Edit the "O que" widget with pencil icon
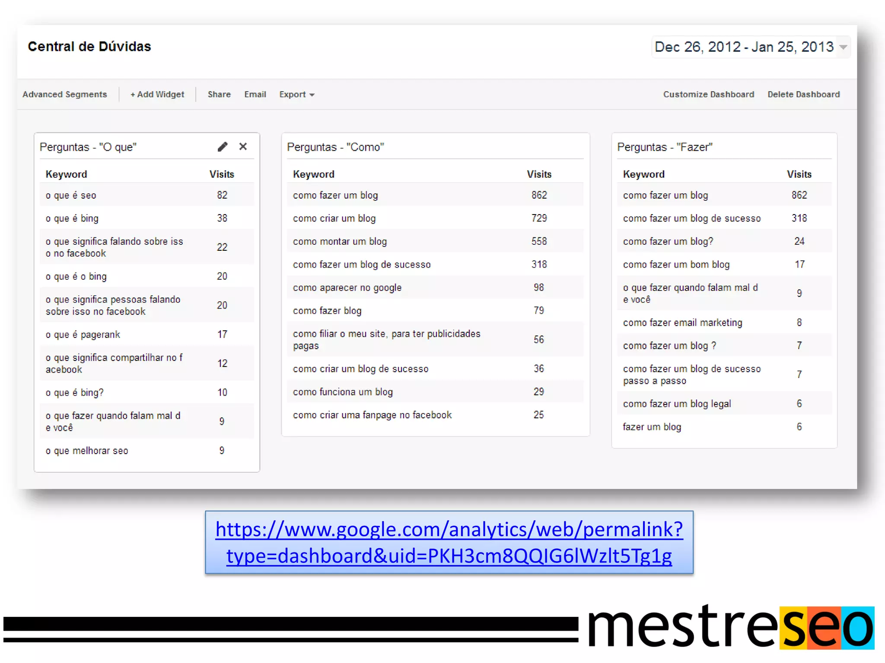Viewport: 885px width, 663px height. [x=222, y=147]
